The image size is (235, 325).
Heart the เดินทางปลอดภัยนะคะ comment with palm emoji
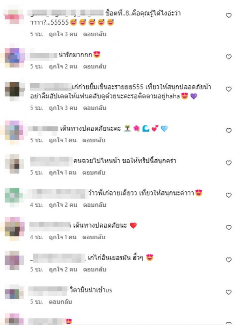point(229,130)
